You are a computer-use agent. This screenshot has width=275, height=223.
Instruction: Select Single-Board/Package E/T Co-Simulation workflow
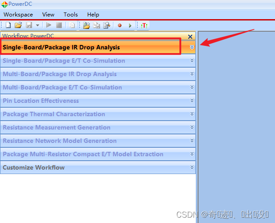tap(98, 61)
